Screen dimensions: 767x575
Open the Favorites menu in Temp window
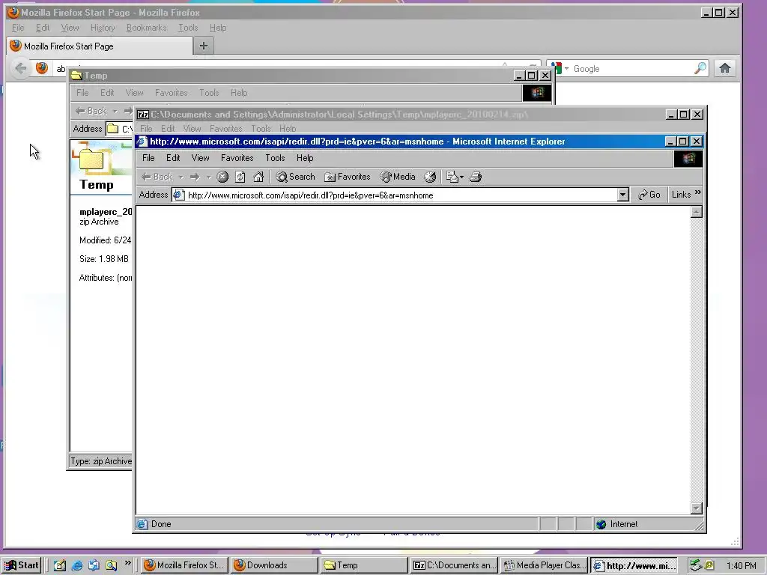pyautogui.click(x=172, y=93)
